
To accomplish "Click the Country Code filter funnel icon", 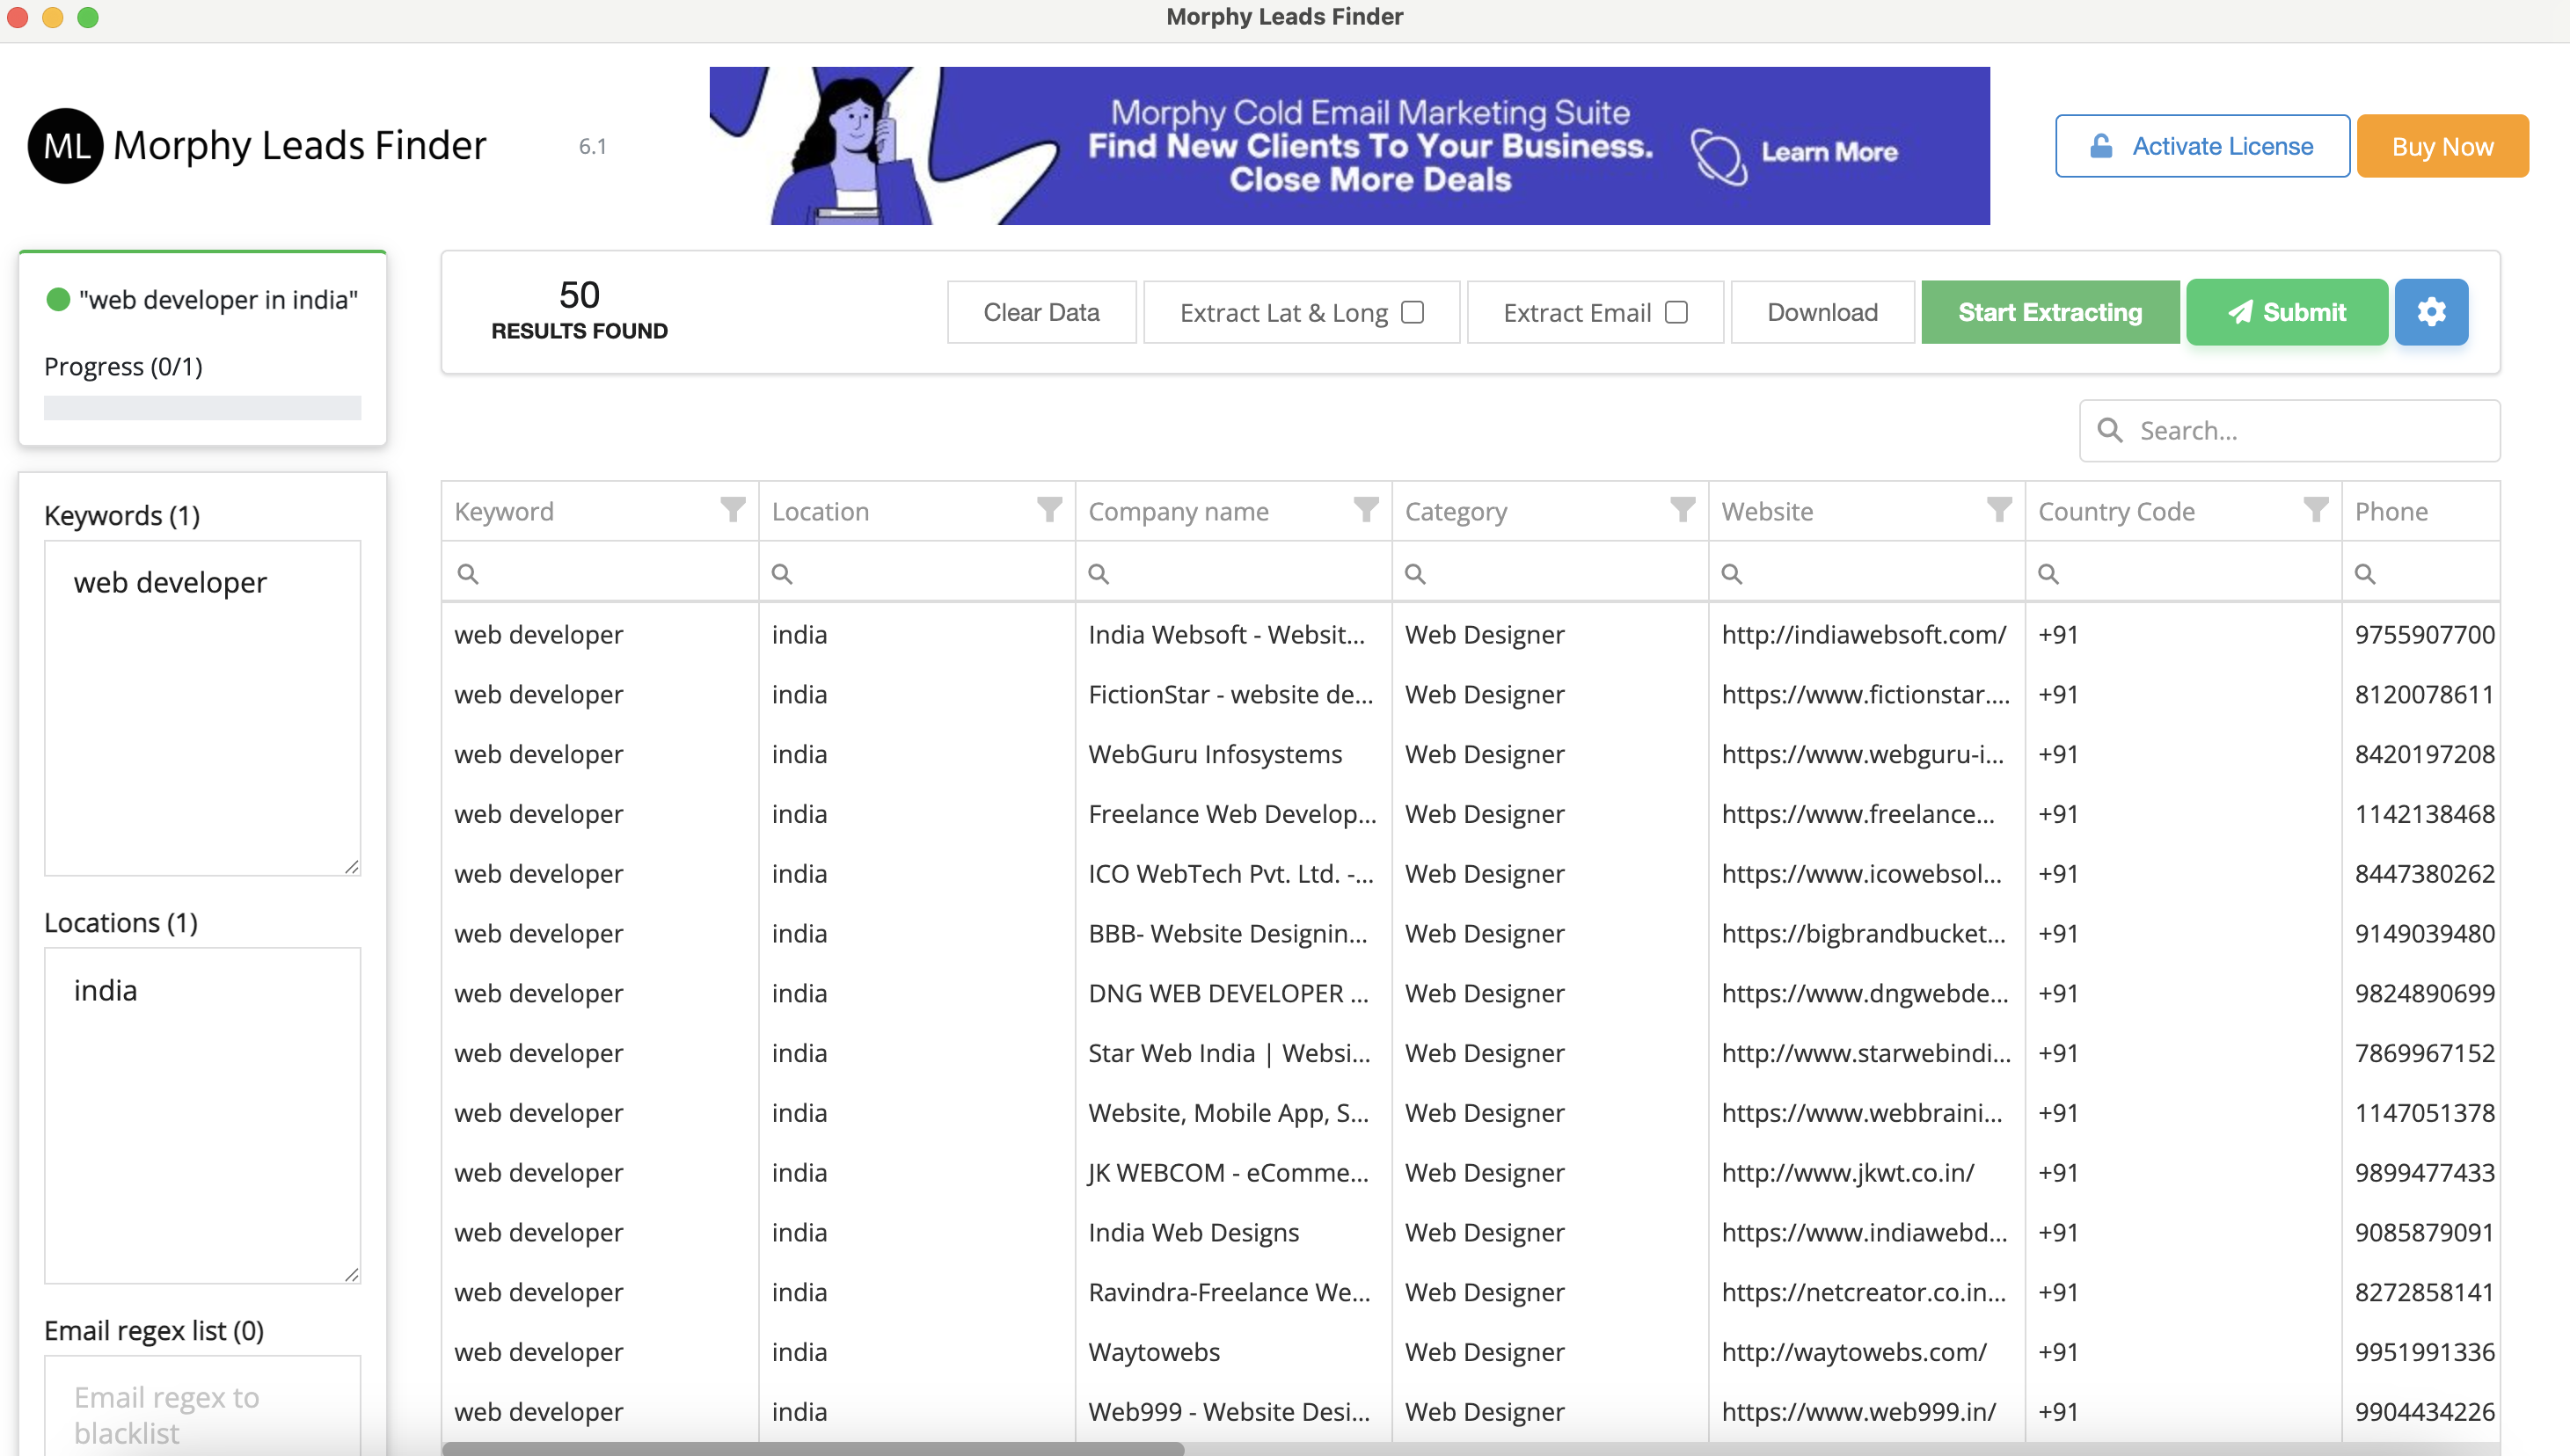I will click(x=2315, y=510).
